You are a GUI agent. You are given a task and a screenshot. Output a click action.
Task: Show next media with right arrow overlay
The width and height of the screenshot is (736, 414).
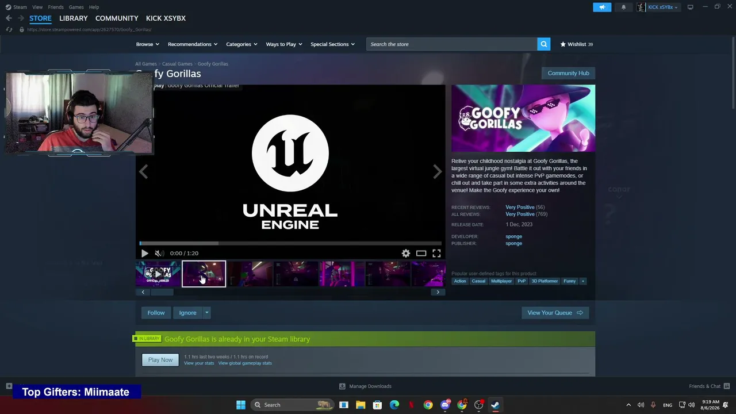click(x=438, y=171)
